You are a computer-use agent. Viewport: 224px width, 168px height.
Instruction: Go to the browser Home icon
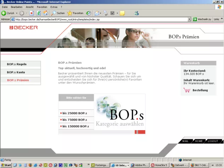[46, 13]
